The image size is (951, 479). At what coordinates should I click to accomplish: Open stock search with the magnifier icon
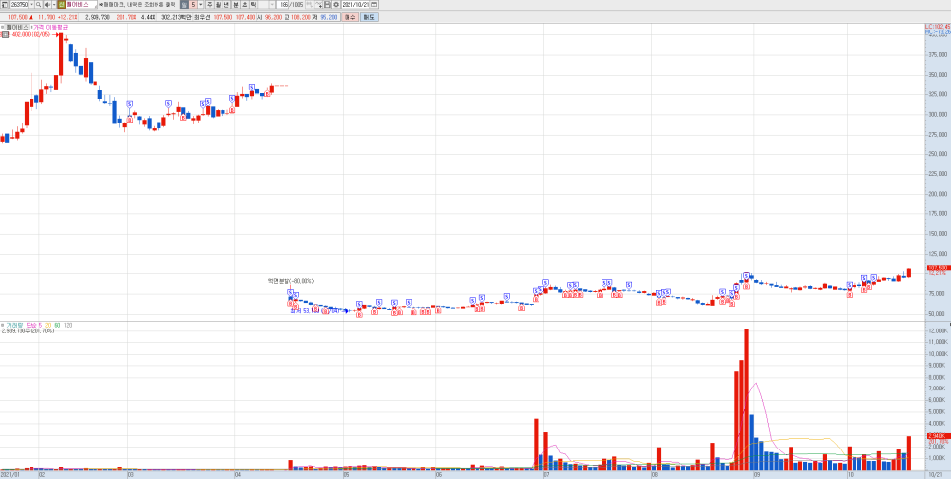pyautogui.click(x=38, y=4)
